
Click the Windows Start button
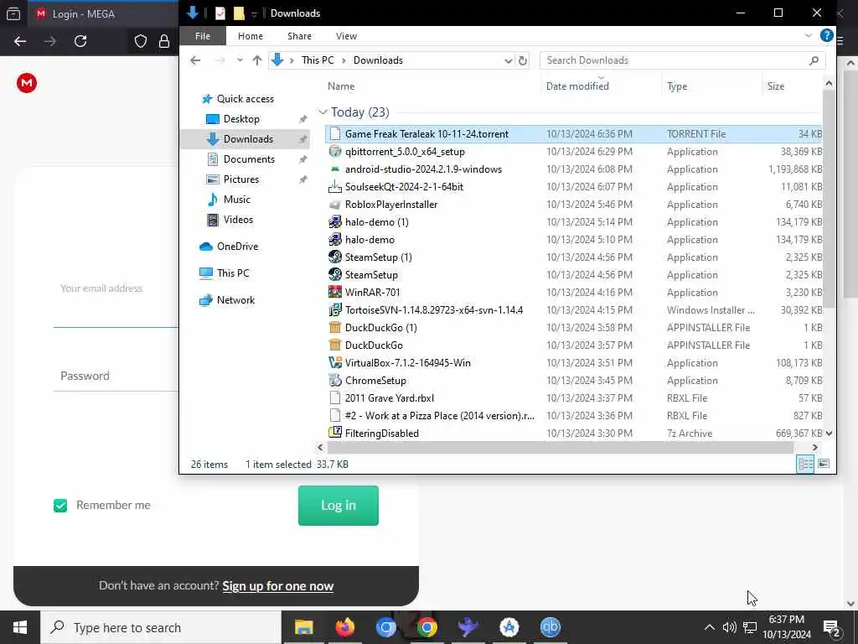pyautogui.click(x=20, y=627)
